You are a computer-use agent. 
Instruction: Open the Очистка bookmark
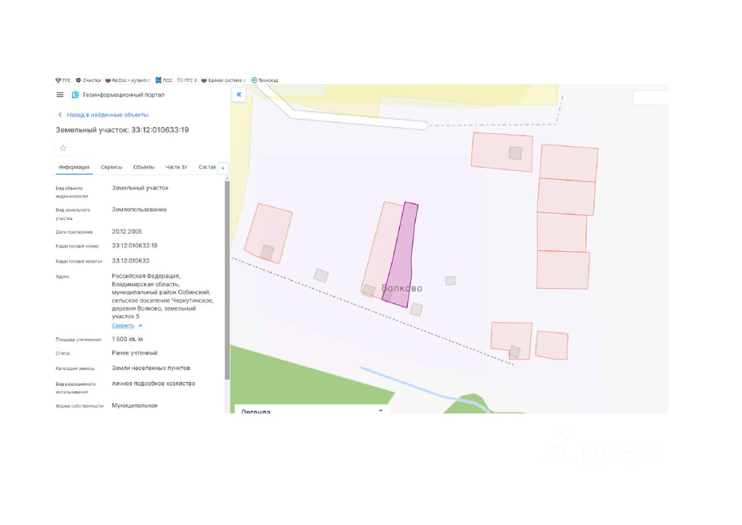[x=88, y=80]
